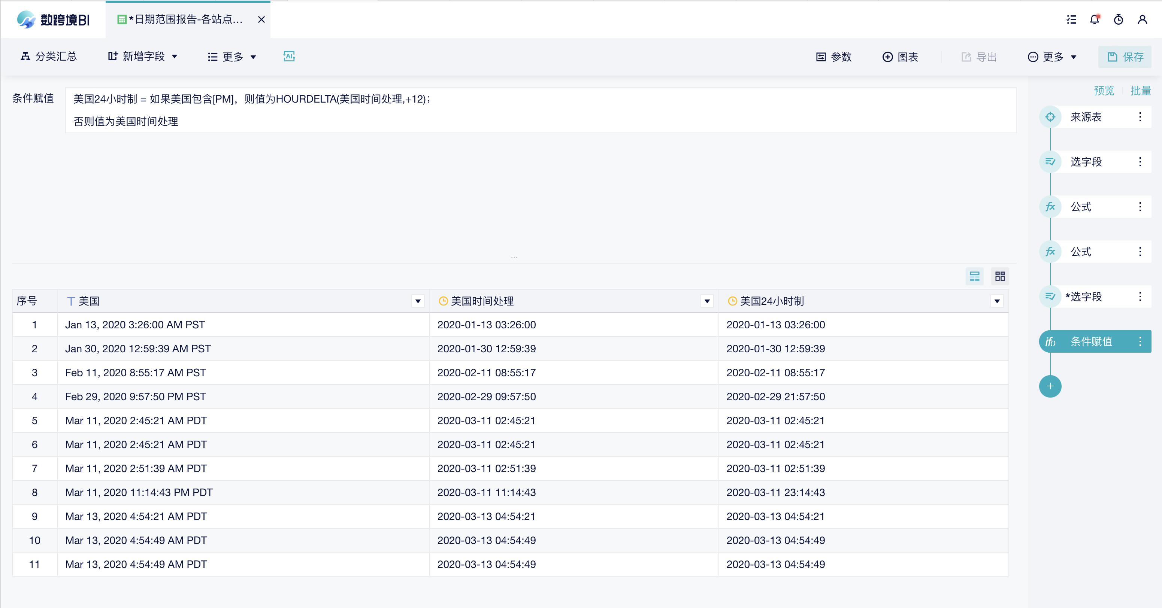Switch to row list view layout
Viewport: 1162px width, 608px height.
tap(974, 276)
